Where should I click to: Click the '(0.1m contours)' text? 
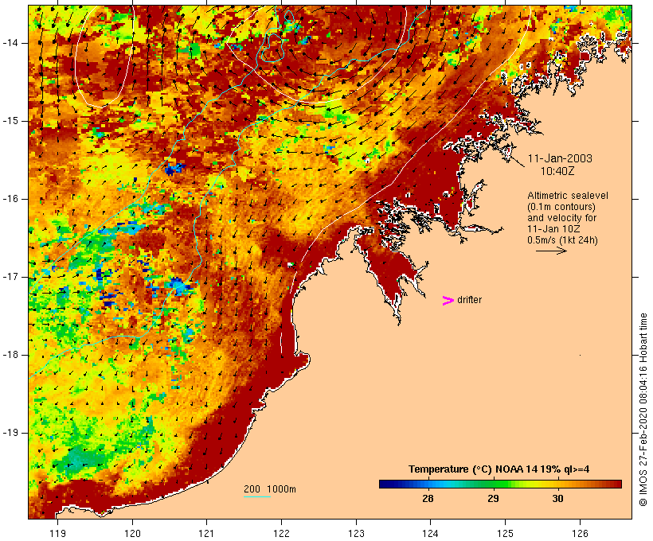pos(561,207)
